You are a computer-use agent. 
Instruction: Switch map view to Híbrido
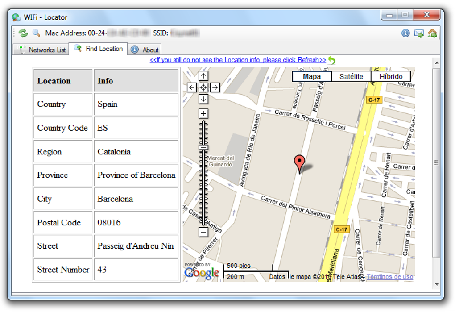pos(391,76)
